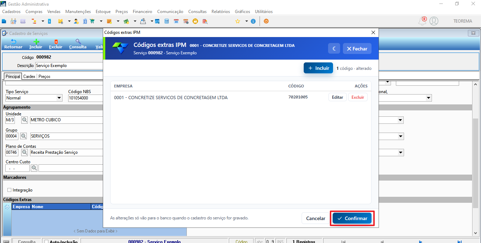Click the orange box stock toolbar icon
Viewport: 481px width, 243px height.
109,21
